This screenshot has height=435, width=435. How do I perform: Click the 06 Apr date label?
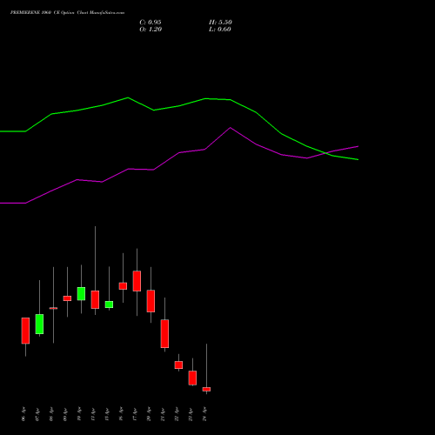click(x=23, y=414)
